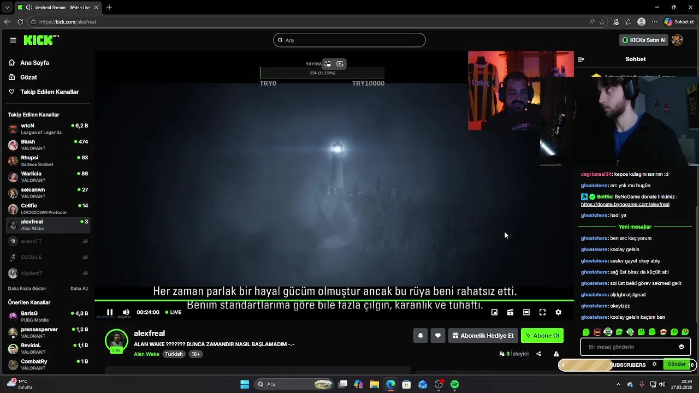
Task: Open Edge more options ellipsis
Action: (x=654, y=22)
